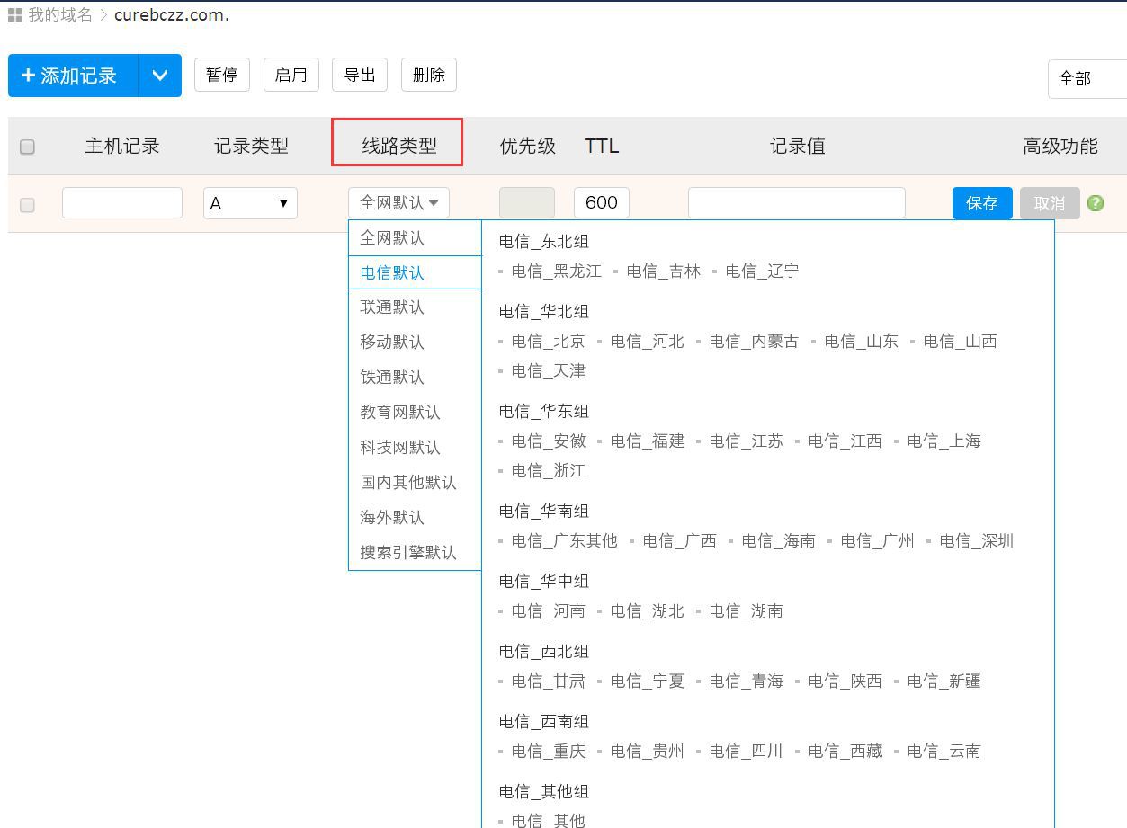This screenshot has height=828, width=1127.
Task: Save the record with 保存
Action: click(x=982, y=203)
